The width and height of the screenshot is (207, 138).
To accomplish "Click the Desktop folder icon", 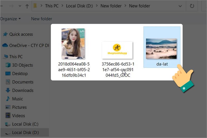I will (x=8, y=74).
